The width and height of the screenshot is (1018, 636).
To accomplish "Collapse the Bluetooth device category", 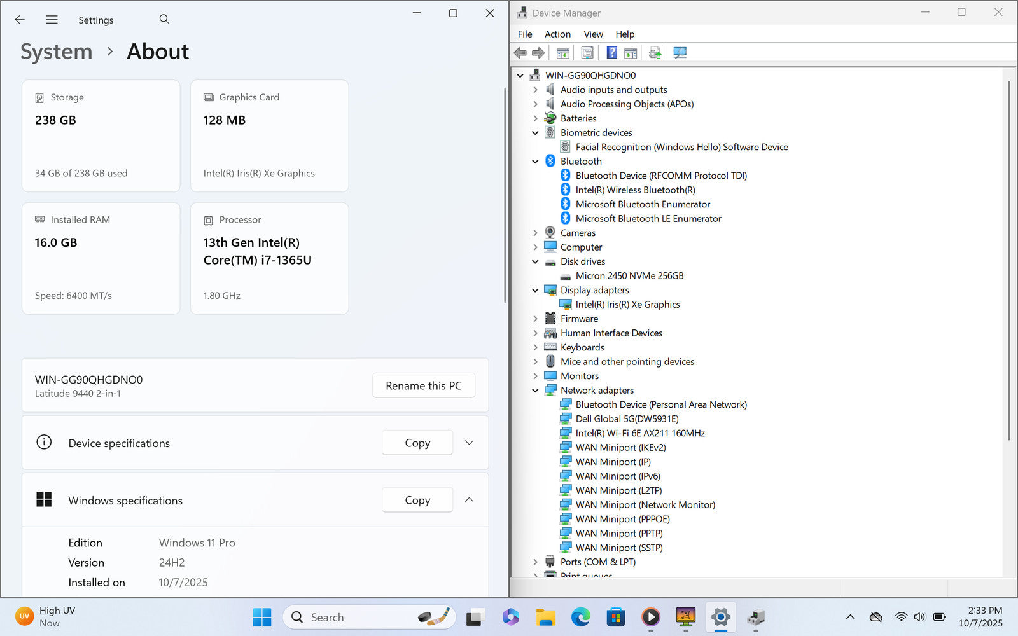I will [535, 162].
